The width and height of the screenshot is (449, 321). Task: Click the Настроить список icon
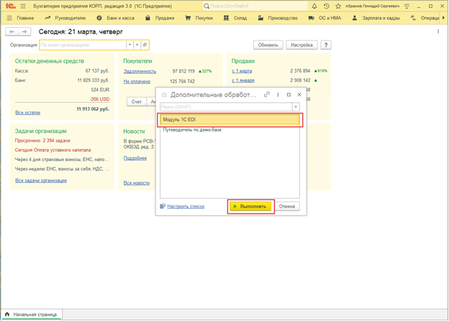pos(163,206)
